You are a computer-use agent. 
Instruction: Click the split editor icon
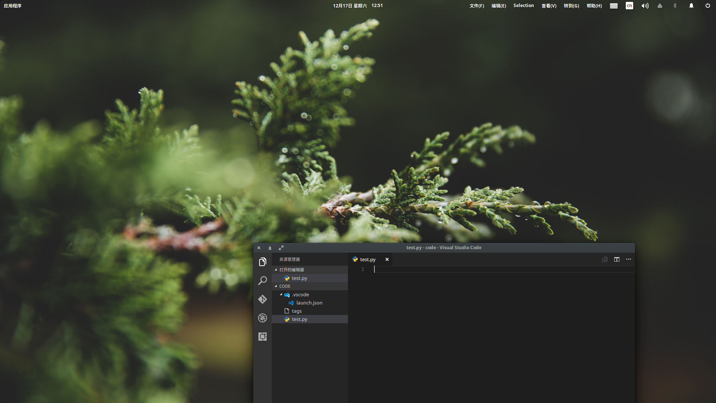coord(617,259)
